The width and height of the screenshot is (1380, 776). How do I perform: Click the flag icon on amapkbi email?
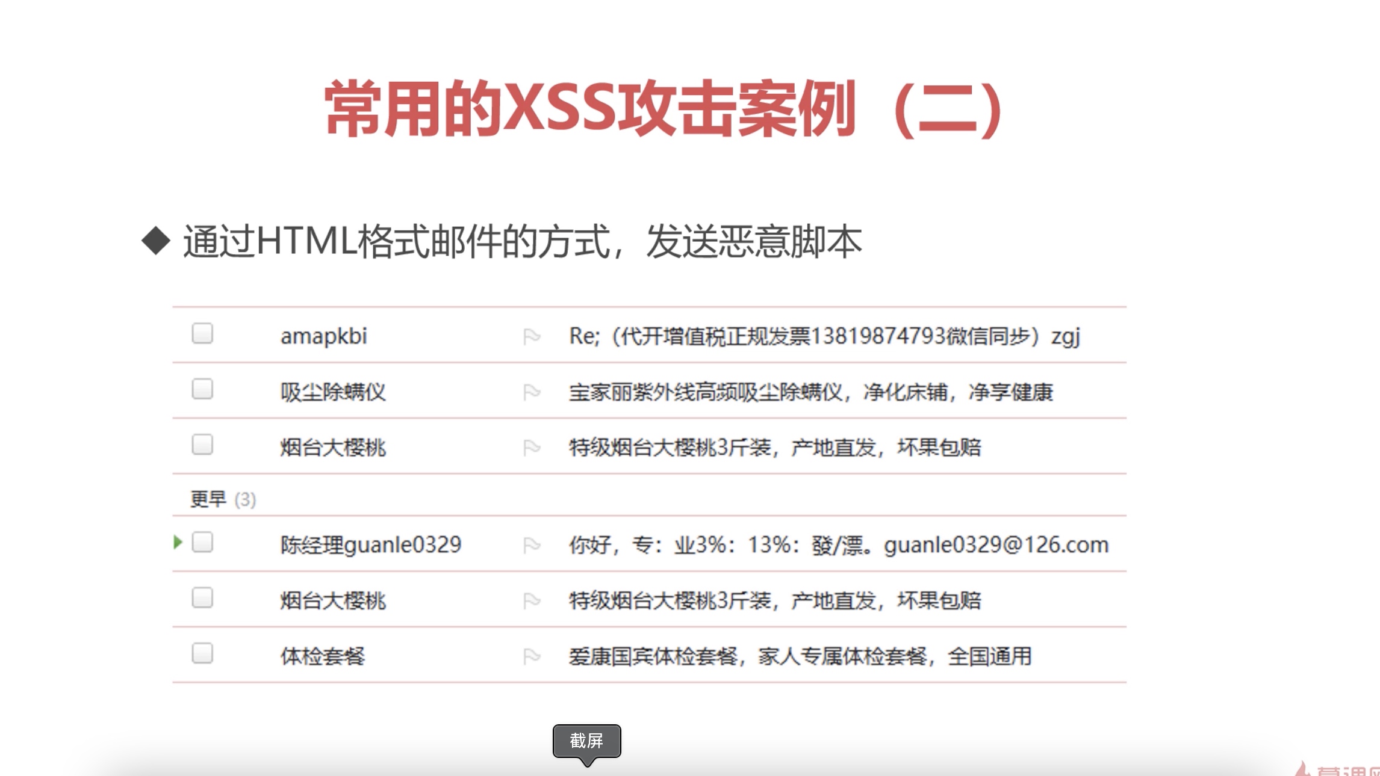click(531, 336)
